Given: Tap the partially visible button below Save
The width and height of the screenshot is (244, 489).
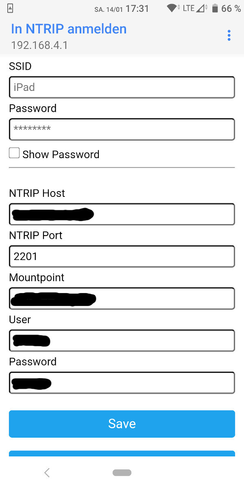Looking at the screenshot, I should click(122, 453).
